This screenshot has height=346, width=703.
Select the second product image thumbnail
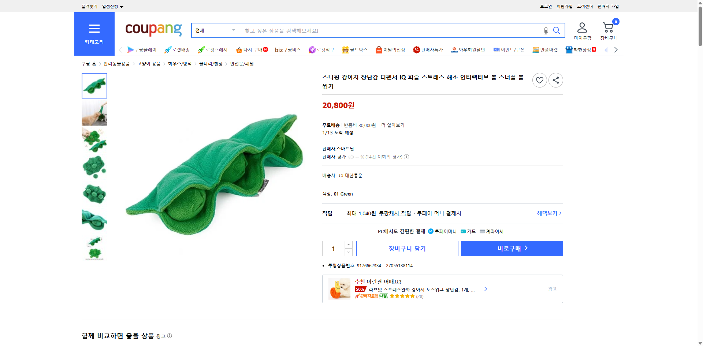(94, 113)
